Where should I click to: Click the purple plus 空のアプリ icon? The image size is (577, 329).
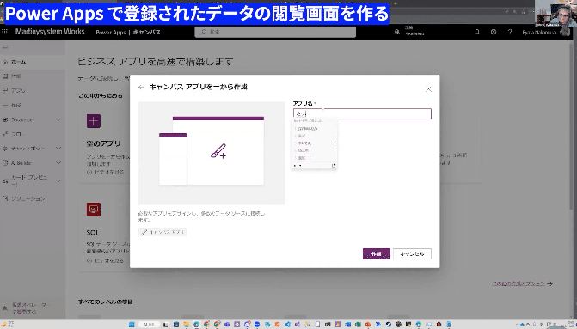tap(94, 121)
